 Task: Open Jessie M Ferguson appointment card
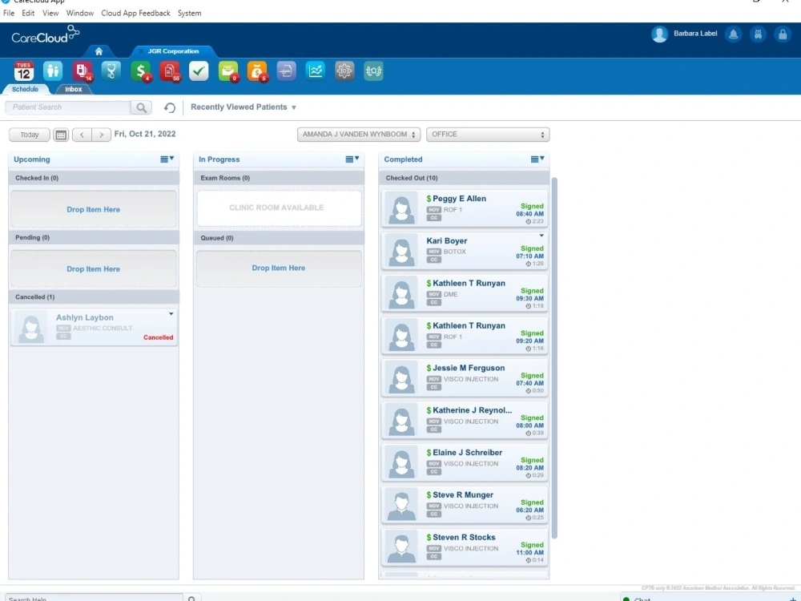pyautogui.click(x=465, y=377)
